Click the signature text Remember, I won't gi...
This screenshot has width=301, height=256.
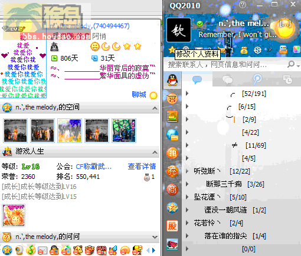point(238,35)
